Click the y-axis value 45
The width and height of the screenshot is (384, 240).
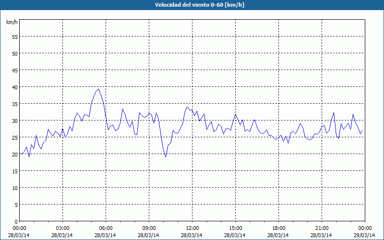pyautogui.click(x=15, y=70)
